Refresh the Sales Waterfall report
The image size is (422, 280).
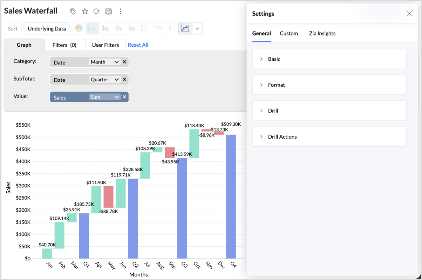96,11
